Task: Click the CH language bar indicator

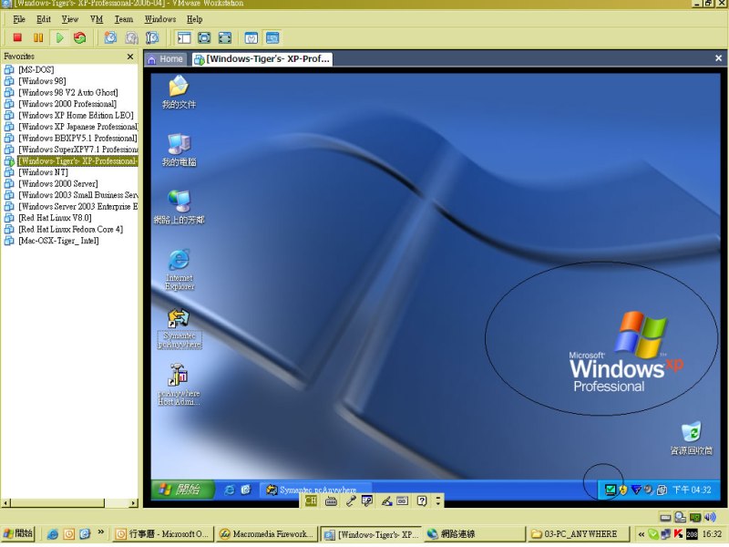Action: pyautogui.click(x=311, y=501)
